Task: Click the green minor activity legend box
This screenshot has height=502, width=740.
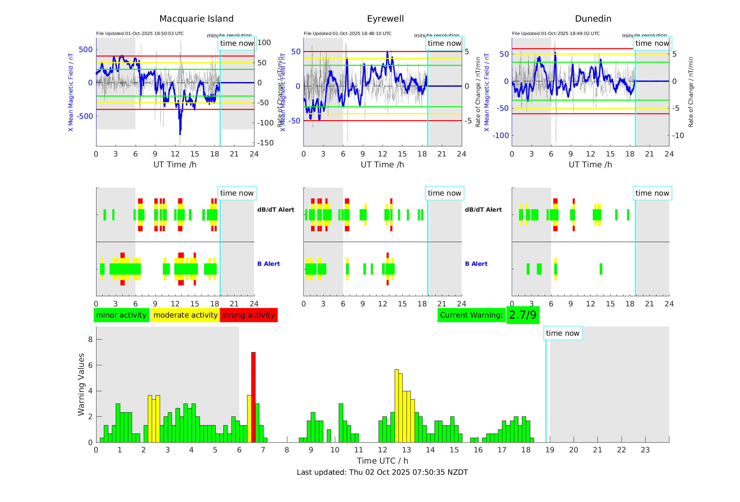Action: pyautogui.click(x=121, y=315)
